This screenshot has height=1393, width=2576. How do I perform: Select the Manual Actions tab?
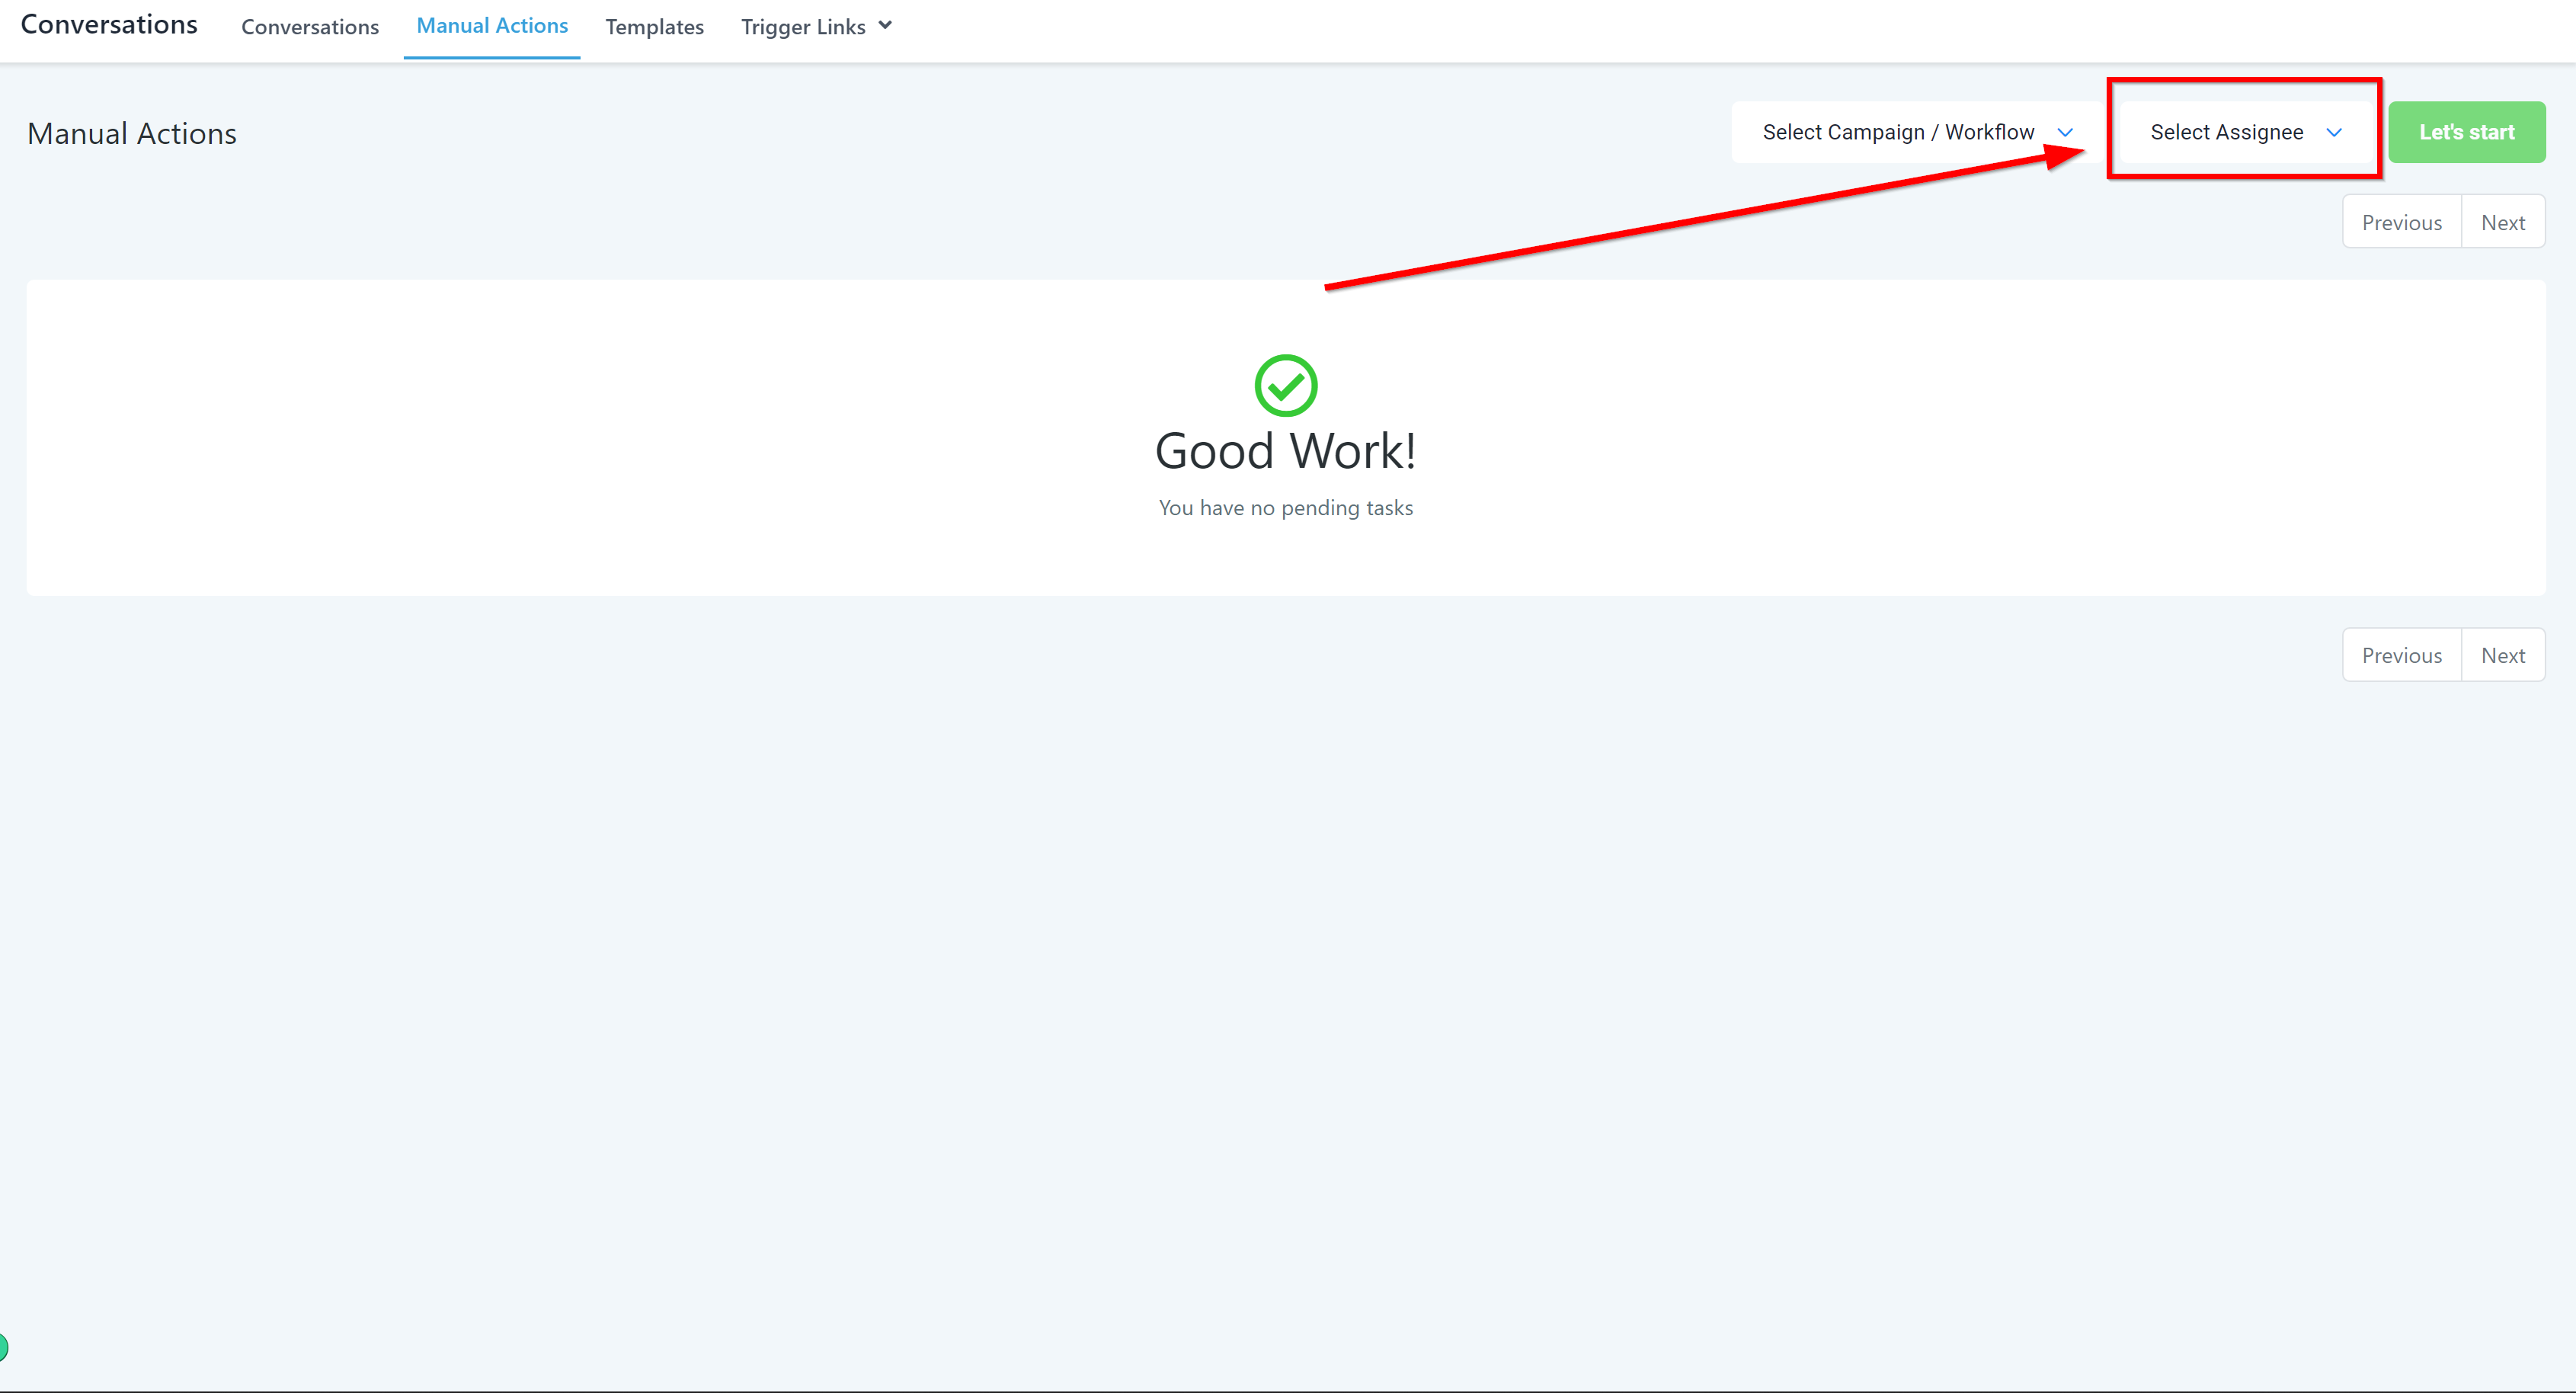tap(492, 26)
